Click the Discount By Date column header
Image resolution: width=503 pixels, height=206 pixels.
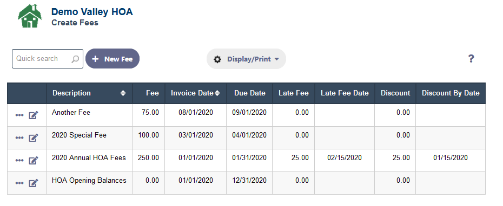click(x=451, y=93)
